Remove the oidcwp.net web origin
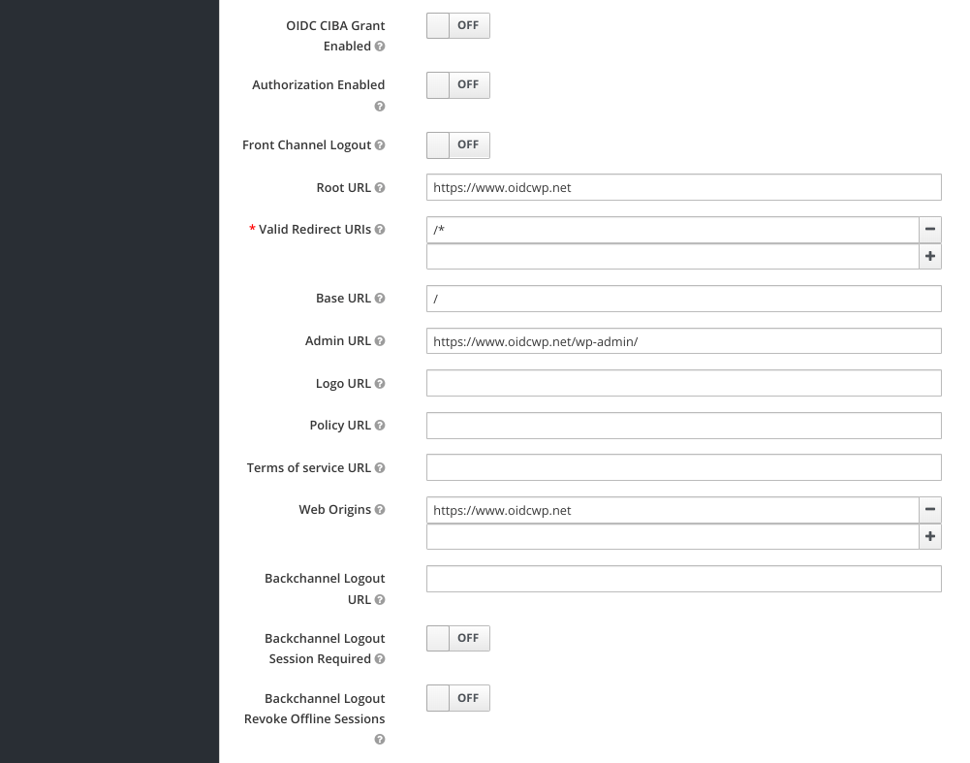This screenshot has width=970, height=763. click(x=929, y=510)
